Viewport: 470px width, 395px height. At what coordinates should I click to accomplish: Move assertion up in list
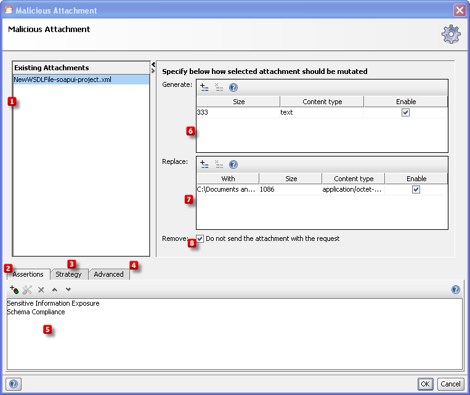click(x=55, y=290)
